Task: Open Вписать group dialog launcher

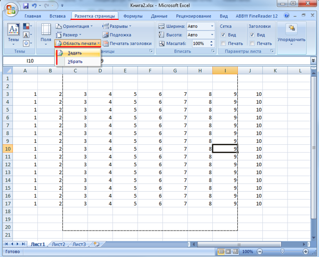Action: (213, 51)
